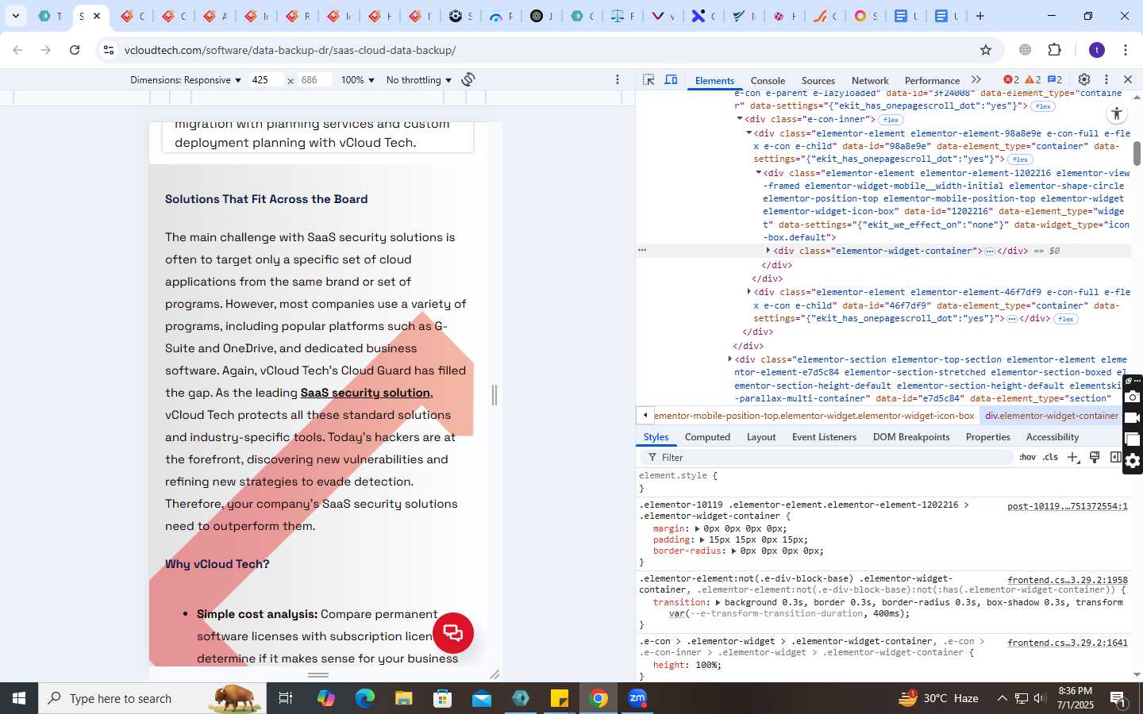The width and height of the screenshot is (1143, 714).
Task: Open Chrome extensions puzzle icon
Action: point(1054,50)
